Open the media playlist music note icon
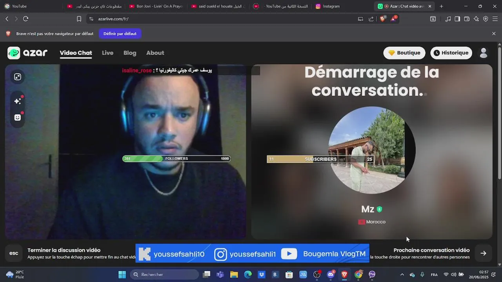Viewport: 502px width, 282px height. (x=448, y=19)
